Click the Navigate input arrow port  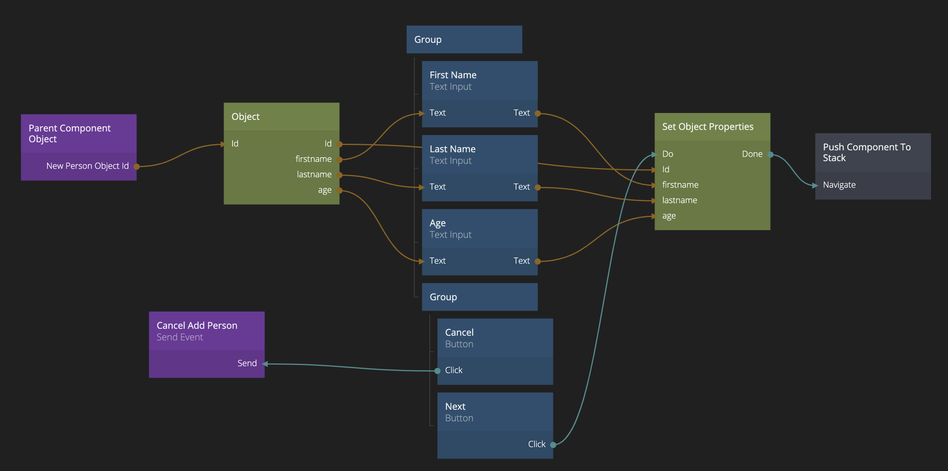point(815,185)
